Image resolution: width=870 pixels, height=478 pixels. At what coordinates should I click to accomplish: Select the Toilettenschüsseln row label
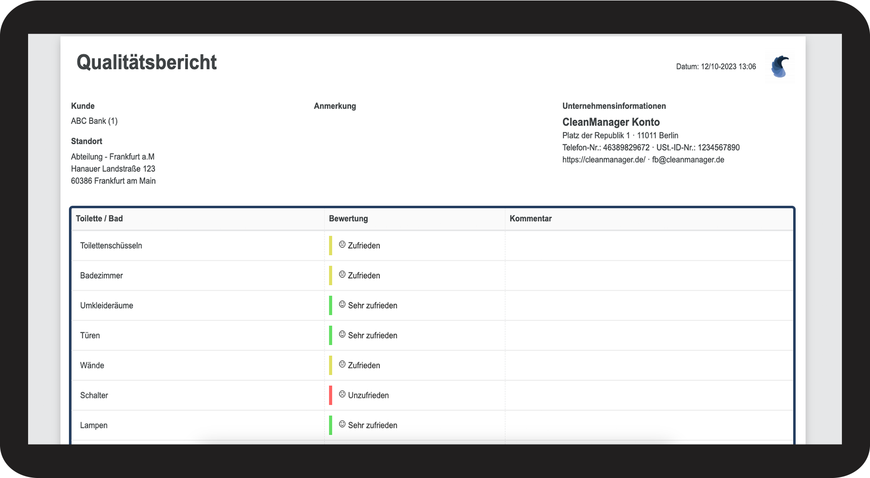pos(111,246)
